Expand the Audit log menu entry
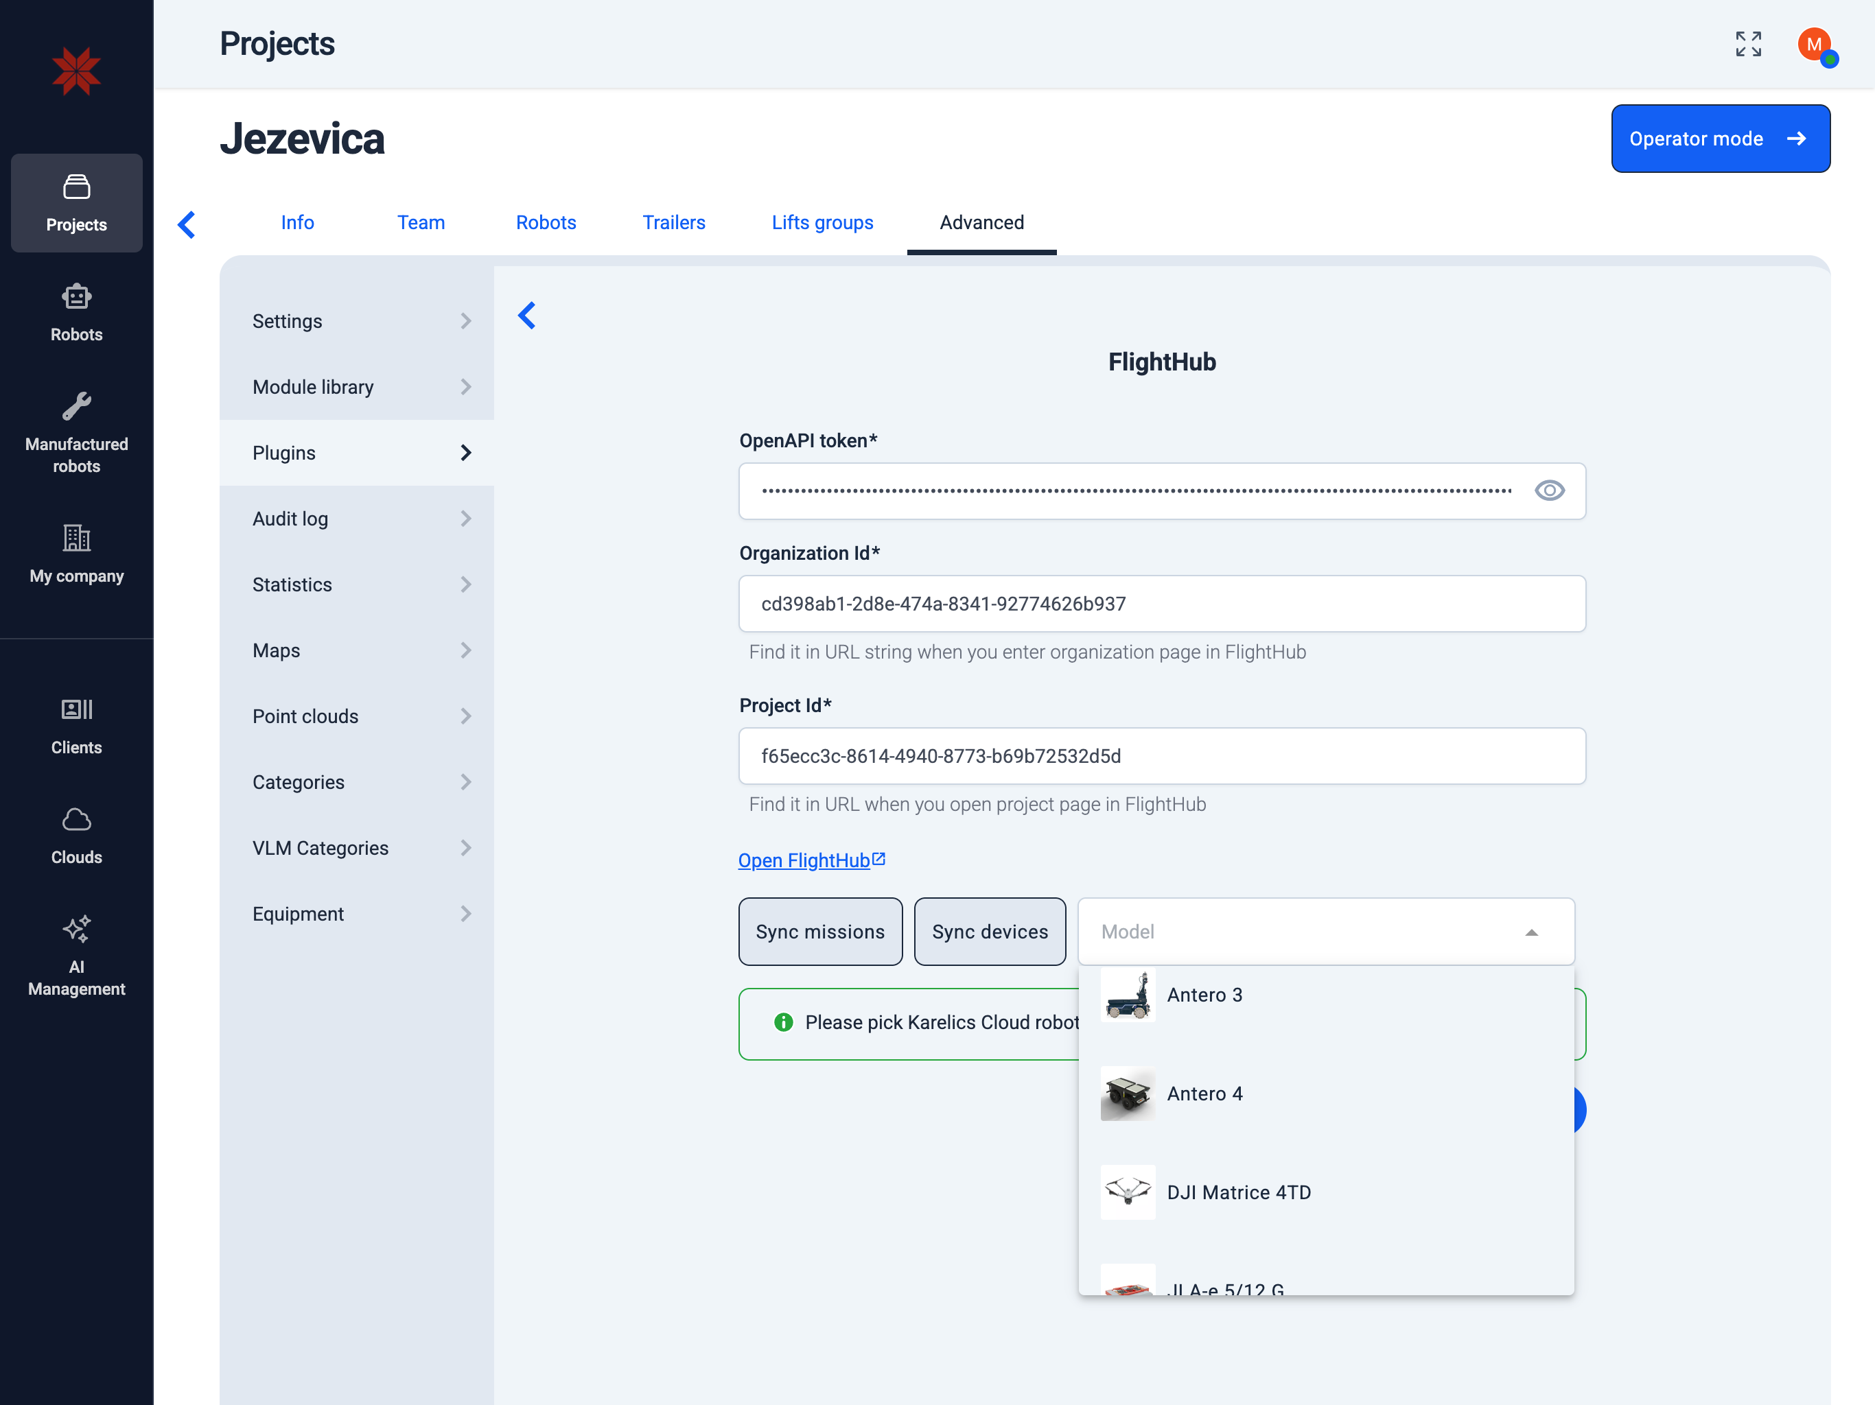This screenshot has height=1405, width=1875. pos(356,519)
